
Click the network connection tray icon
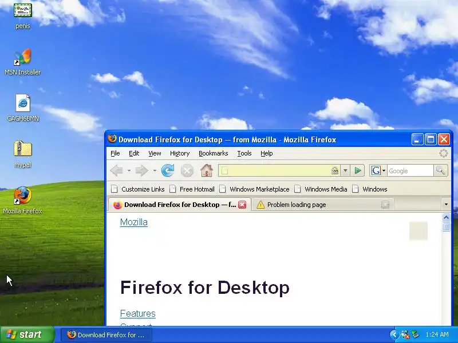[x=405, y=334]
